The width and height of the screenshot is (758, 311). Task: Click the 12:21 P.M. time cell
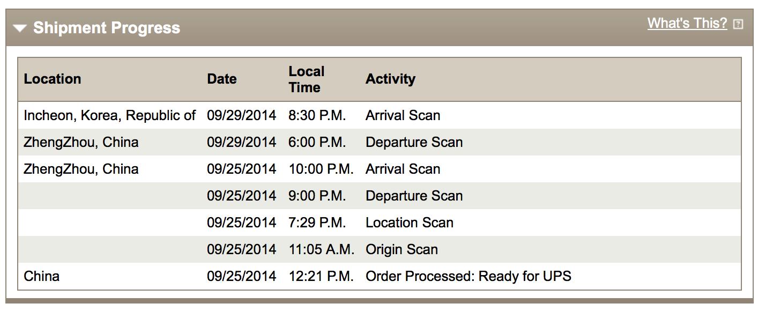321,276
